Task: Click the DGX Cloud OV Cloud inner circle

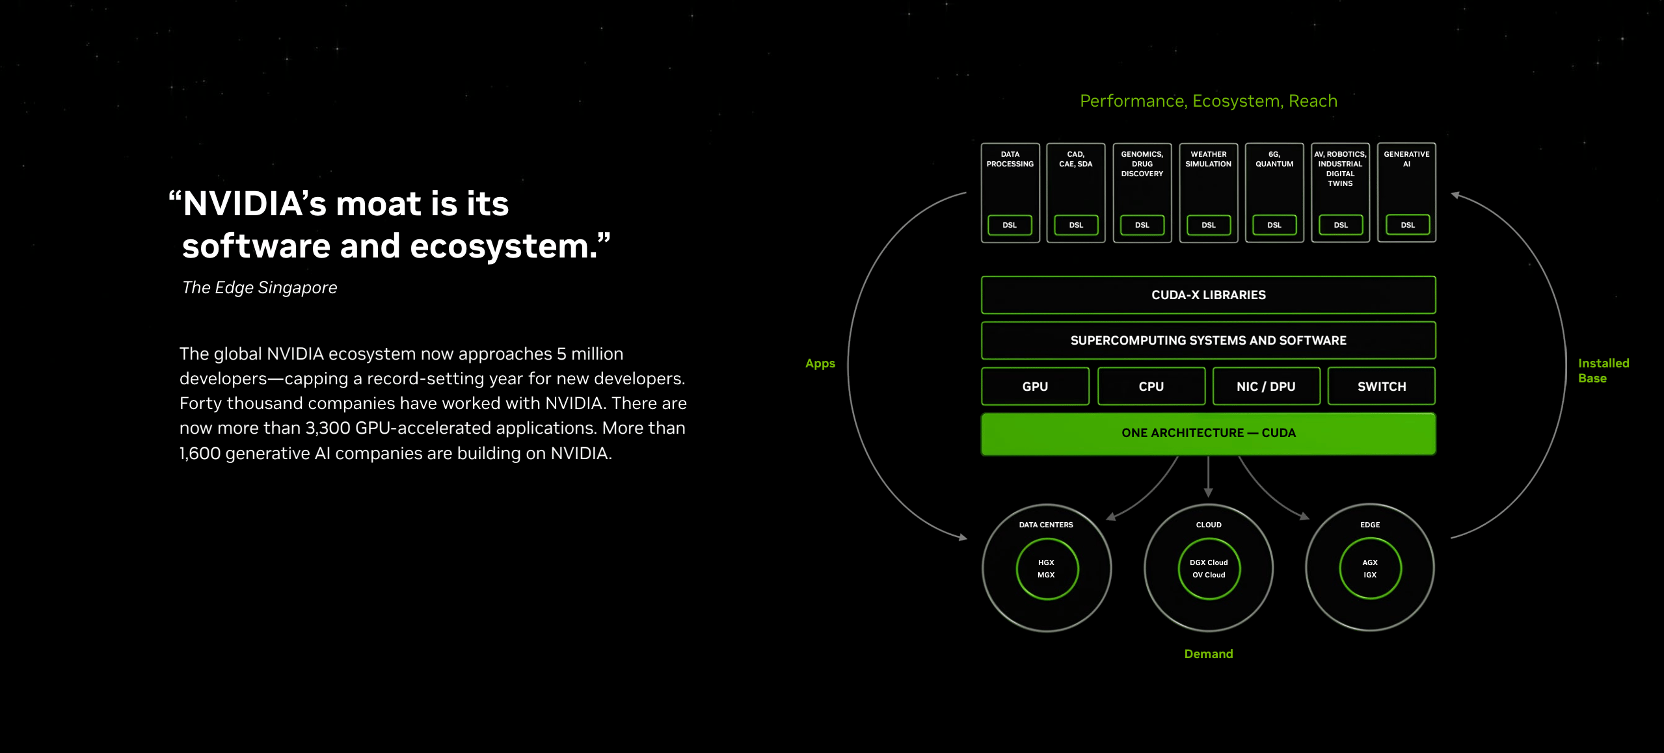Action: coord(1209,569)
